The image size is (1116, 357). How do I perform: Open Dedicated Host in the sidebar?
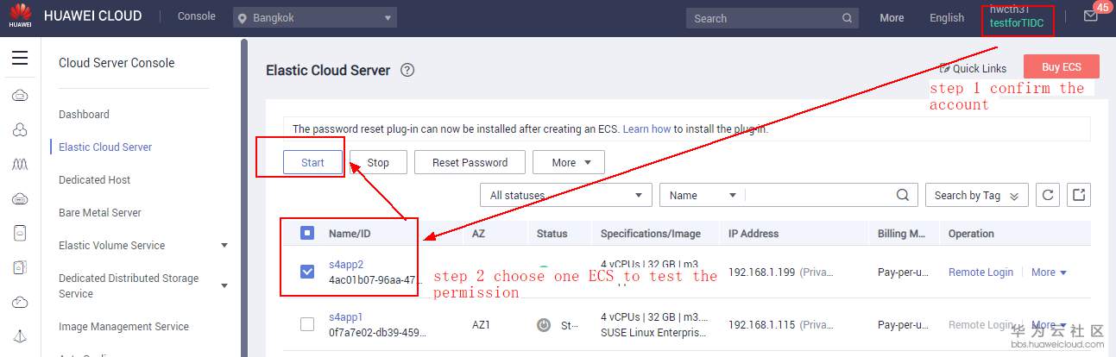[x=94, y=180]
